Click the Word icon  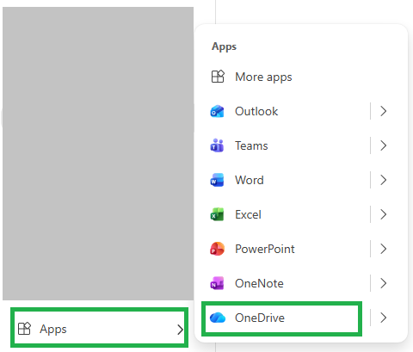(217, 180)
